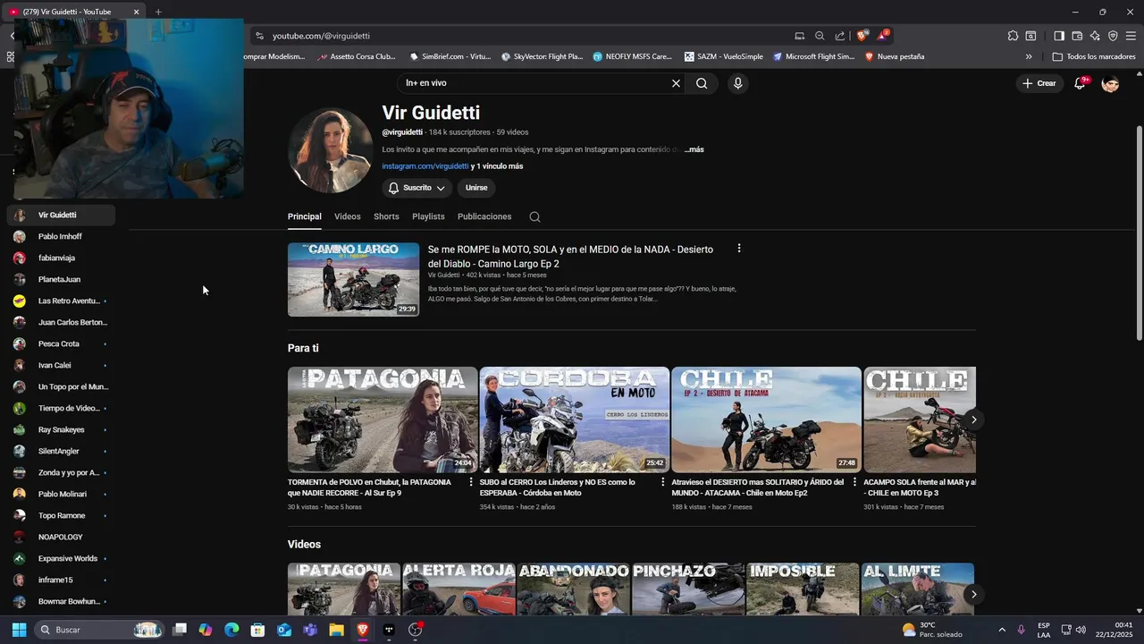
Task: Click the Crear button
Action: click(x=1039, y=83)
